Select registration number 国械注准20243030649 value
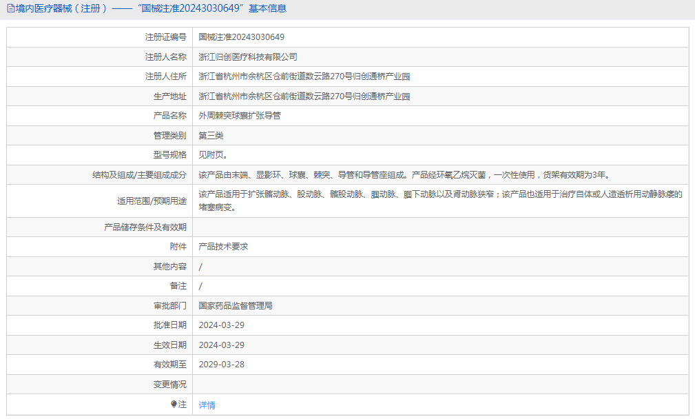The height and width of the screenshot is (419, 695). tap(242, 37)
